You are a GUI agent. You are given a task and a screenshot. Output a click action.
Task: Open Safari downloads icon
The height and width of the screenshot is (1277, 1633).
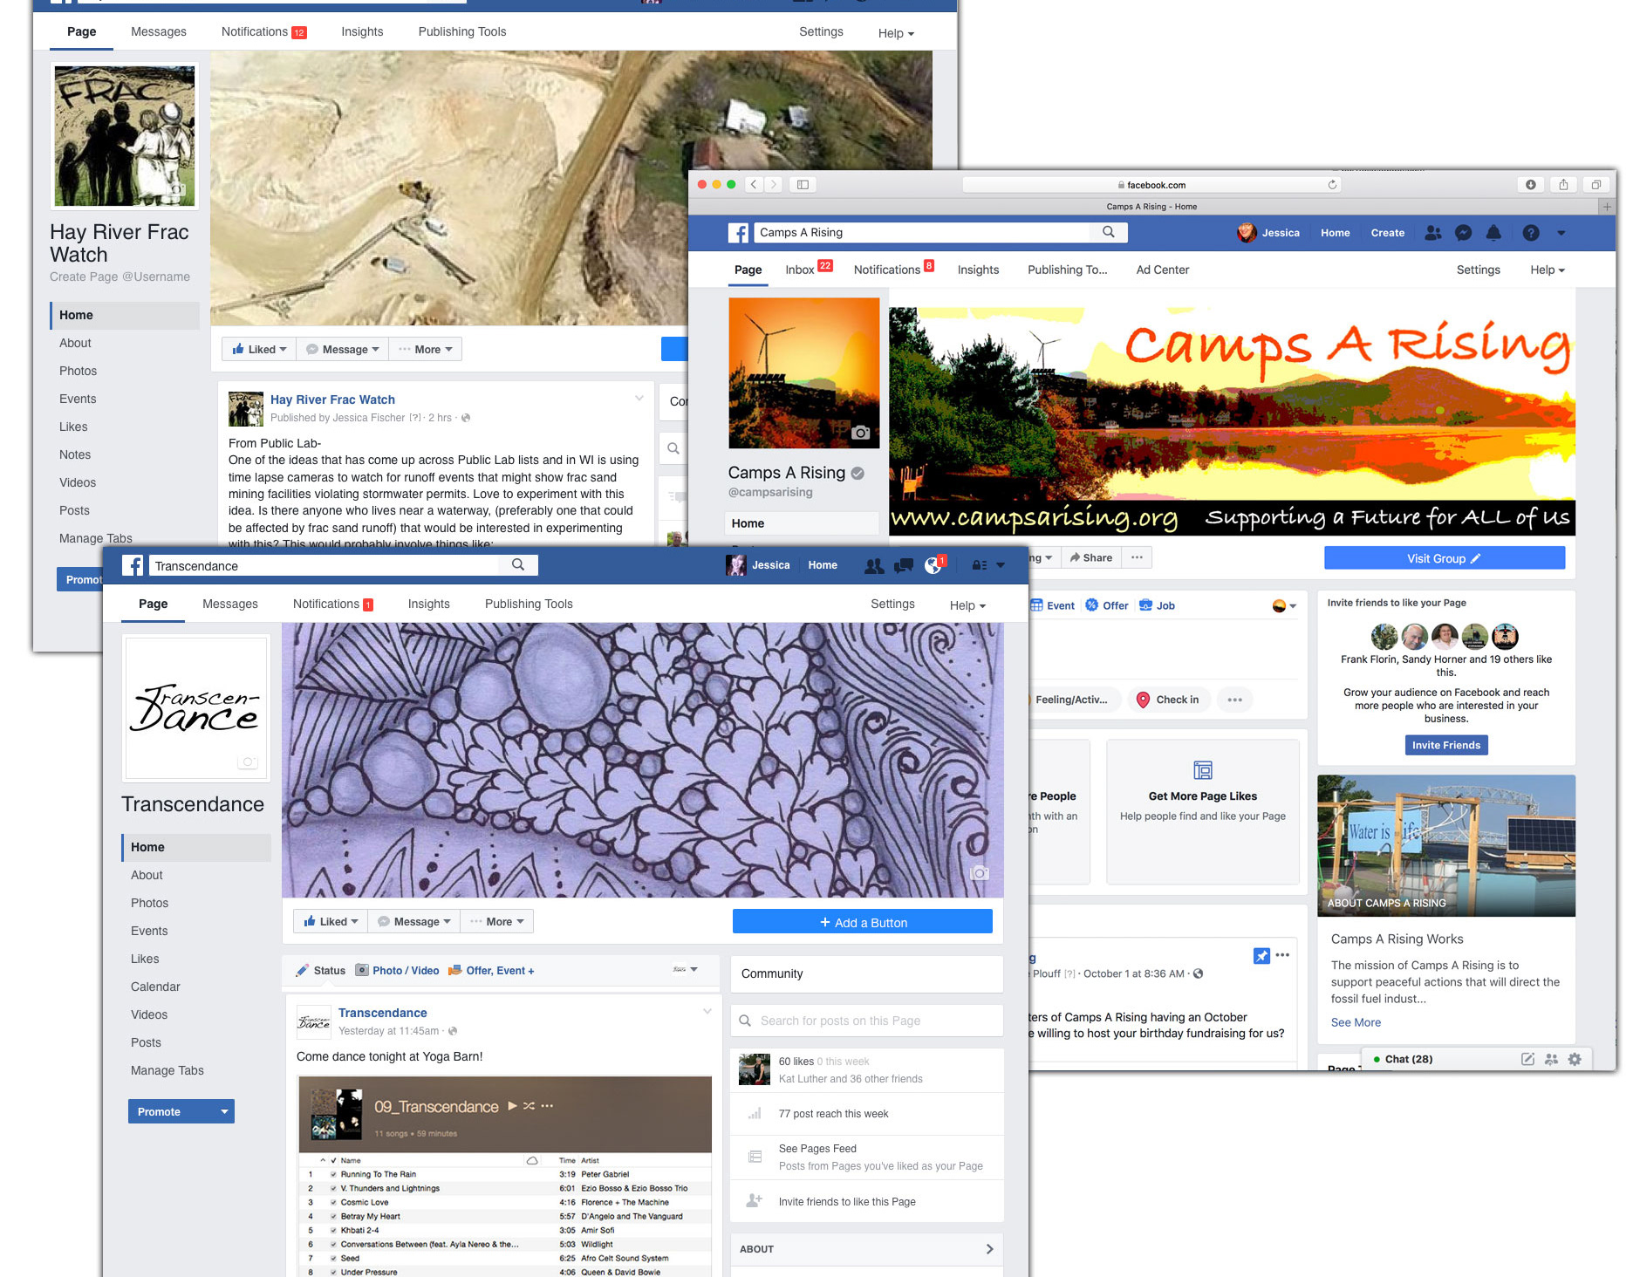pos(1530,184)
